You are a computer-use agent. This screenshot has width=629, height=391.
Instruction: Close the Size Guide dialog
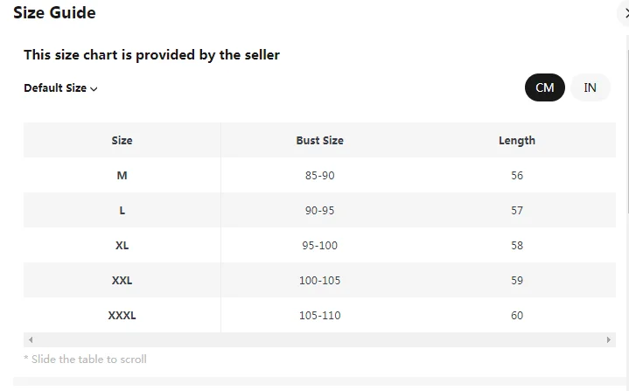(x=626, y=13)
